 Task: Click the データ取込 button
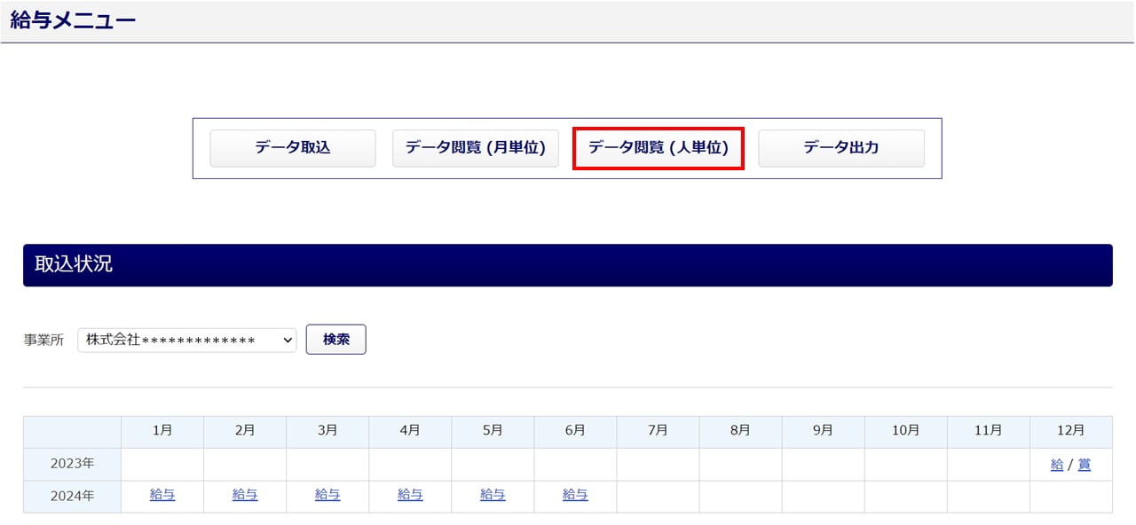pos(292,148)
